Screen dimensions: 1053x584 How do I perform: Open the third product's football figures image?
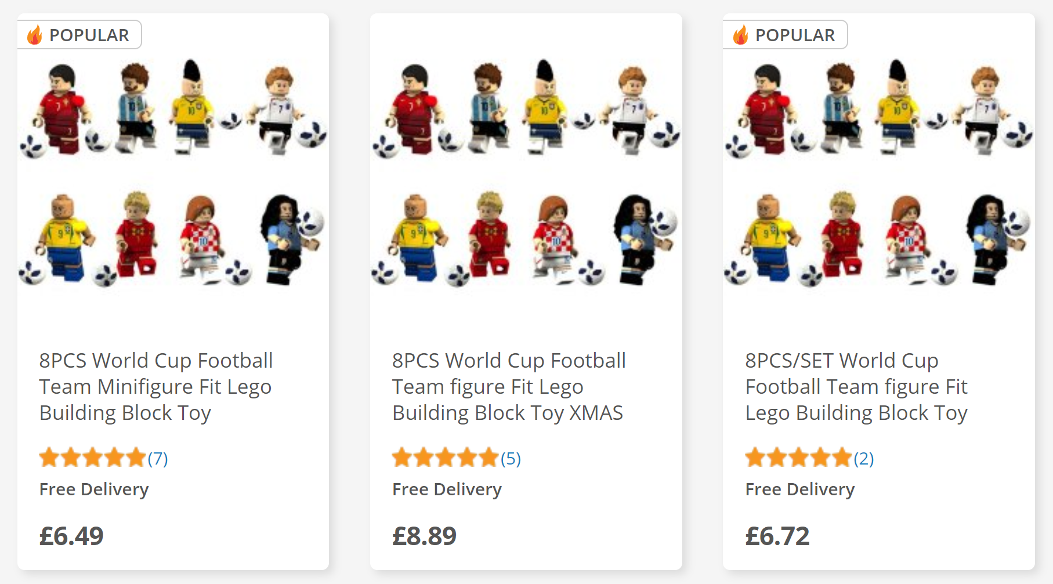click(878, 172)
